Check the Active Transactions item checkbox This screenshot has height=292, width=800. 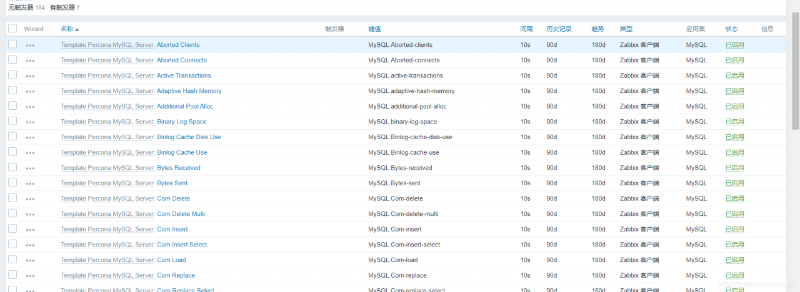tap(12, 75)
